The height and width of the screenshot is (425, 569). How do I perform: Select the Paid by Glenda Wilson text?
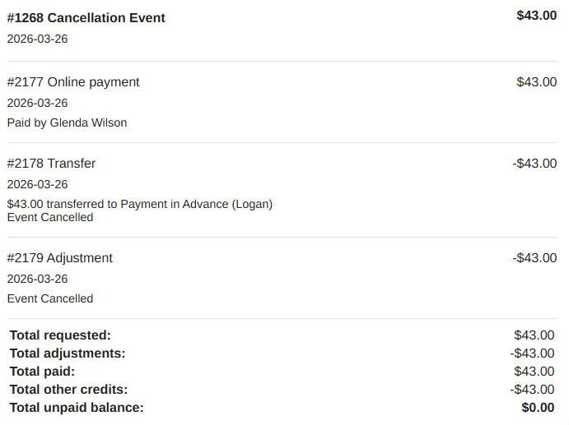pos(67,122)
